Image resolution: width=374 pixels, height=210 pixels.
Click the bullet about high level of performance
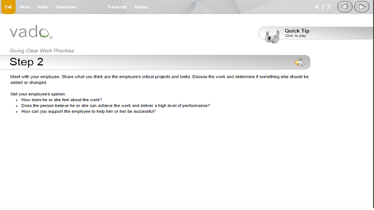pos(116,106)
